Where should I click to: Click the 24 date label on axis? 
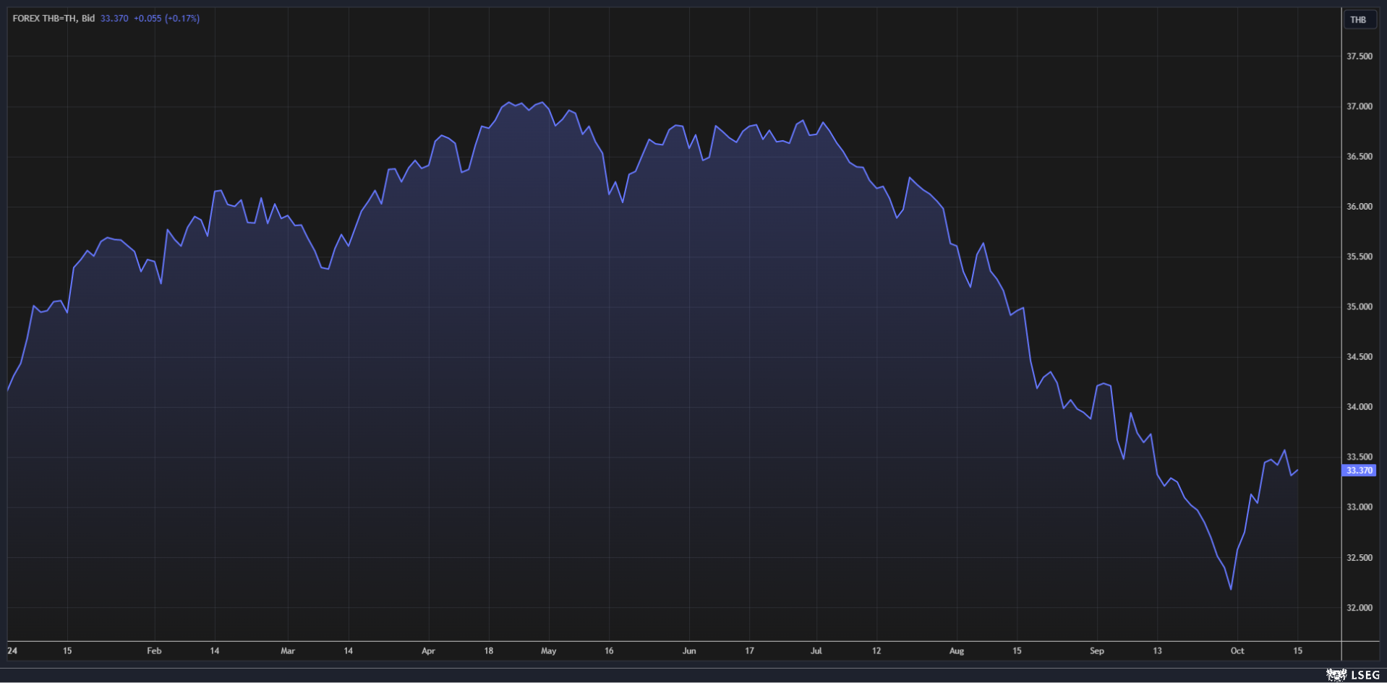pyautogui.click(x=12, y=651)
